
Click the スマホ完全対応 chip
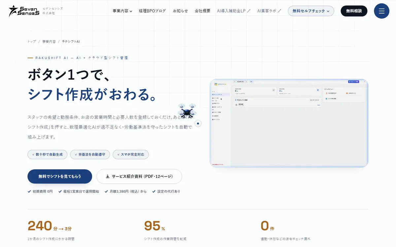coord(131,154)
